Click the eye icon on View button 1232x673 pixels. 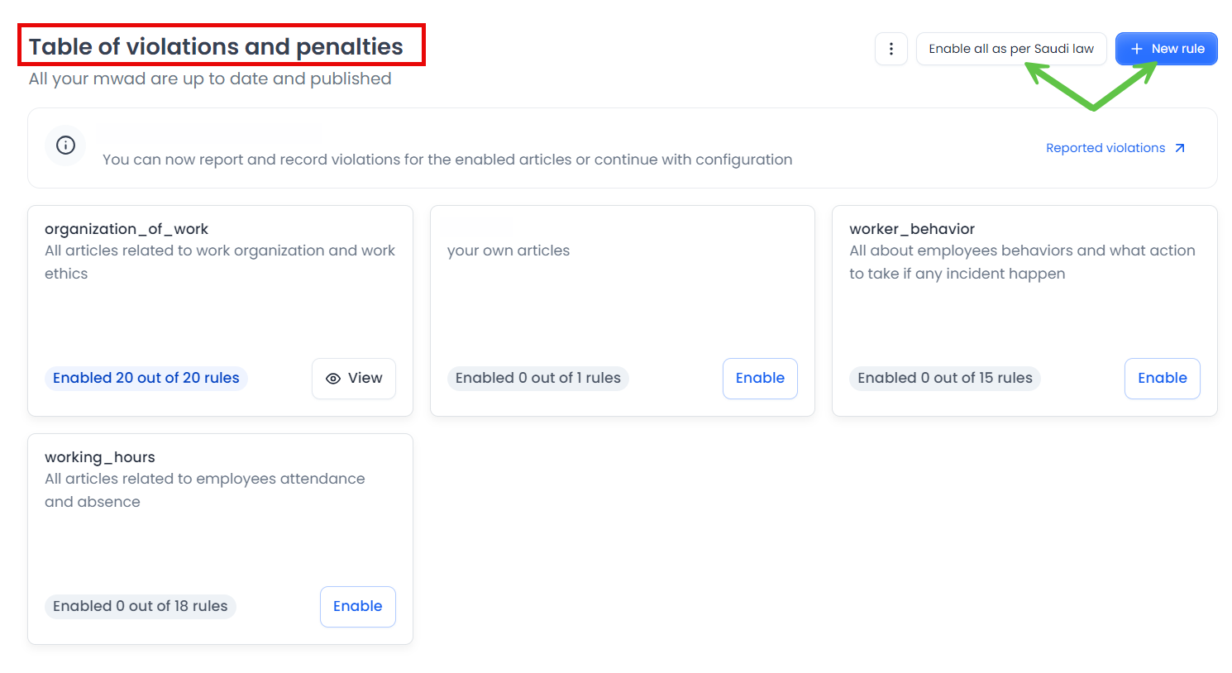click(333, 379)
